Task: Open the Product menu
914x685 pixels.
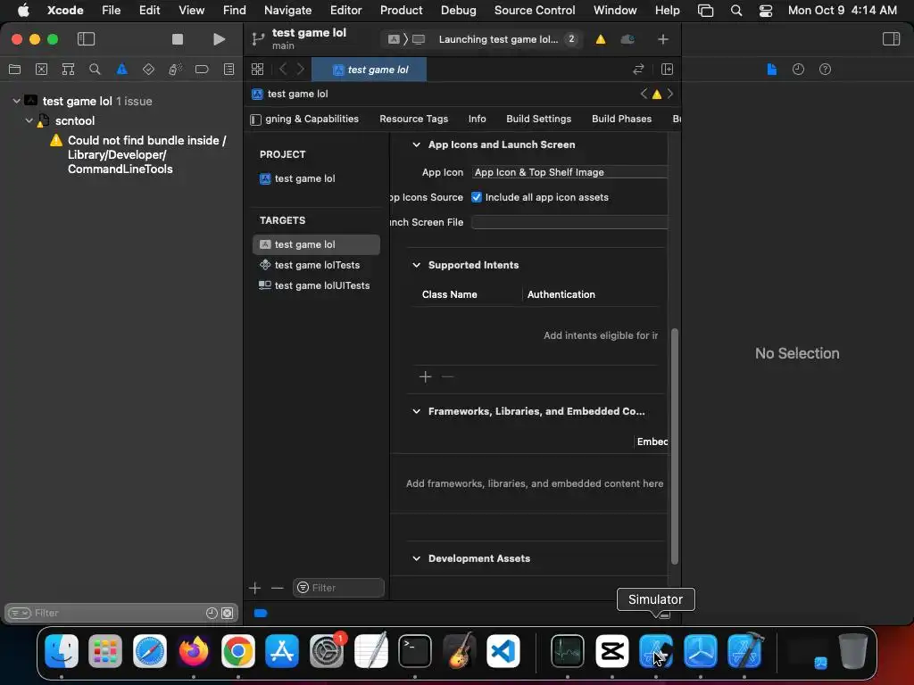Action: coord(401,10)
